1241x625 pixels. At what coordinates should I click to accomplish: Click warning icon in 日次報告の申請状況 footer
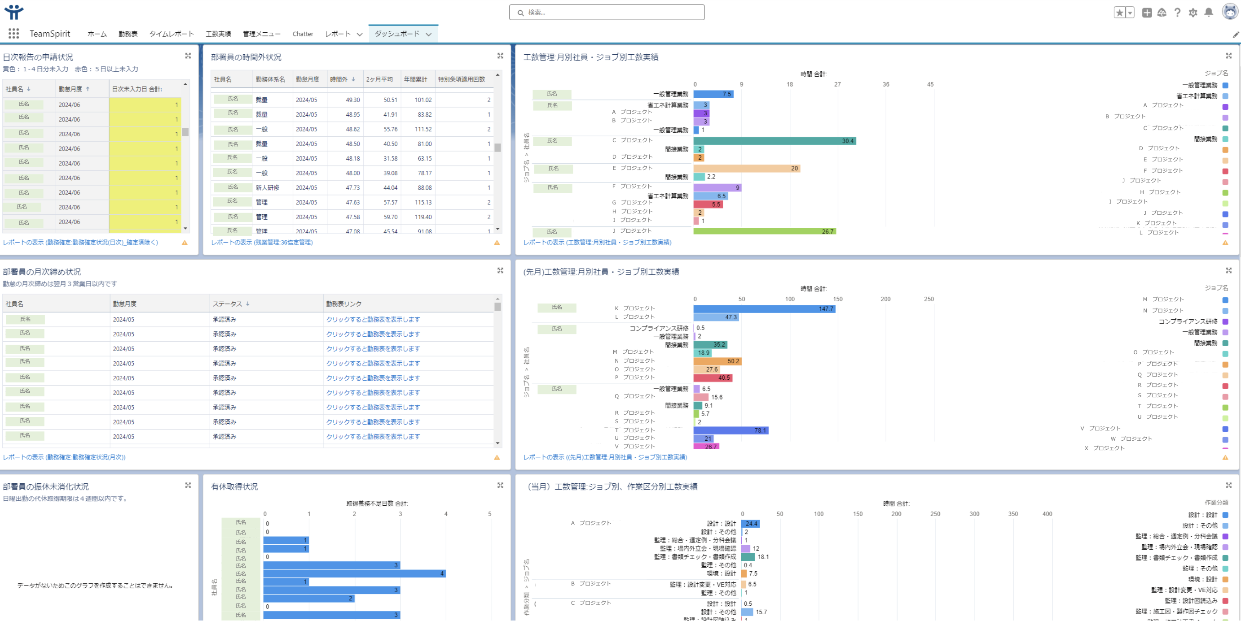coord(185,243)
